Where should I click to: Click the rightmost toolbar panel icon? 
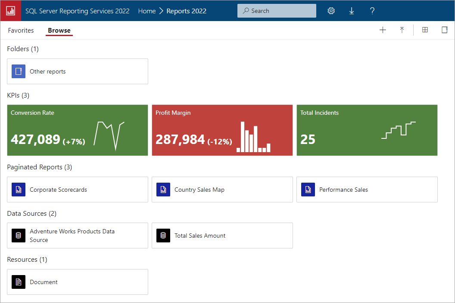[x=445, y=30]
